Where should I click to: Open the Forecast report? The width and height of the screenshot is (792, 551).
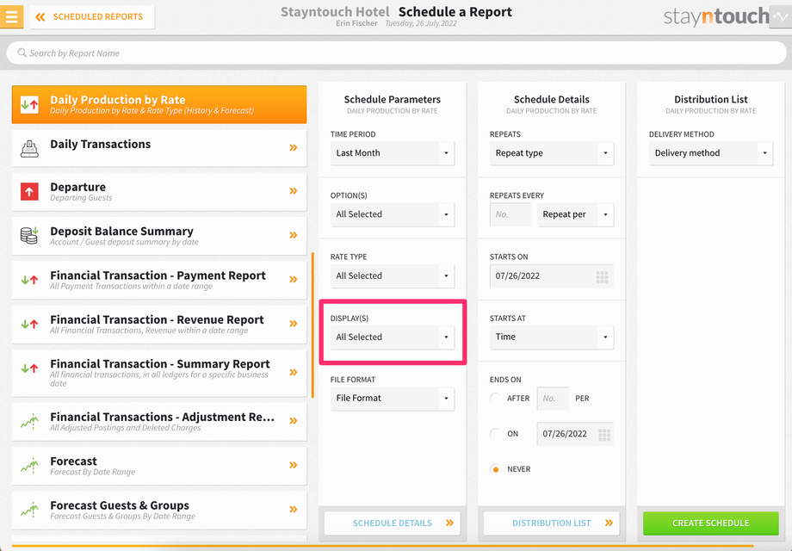point(159,466)
